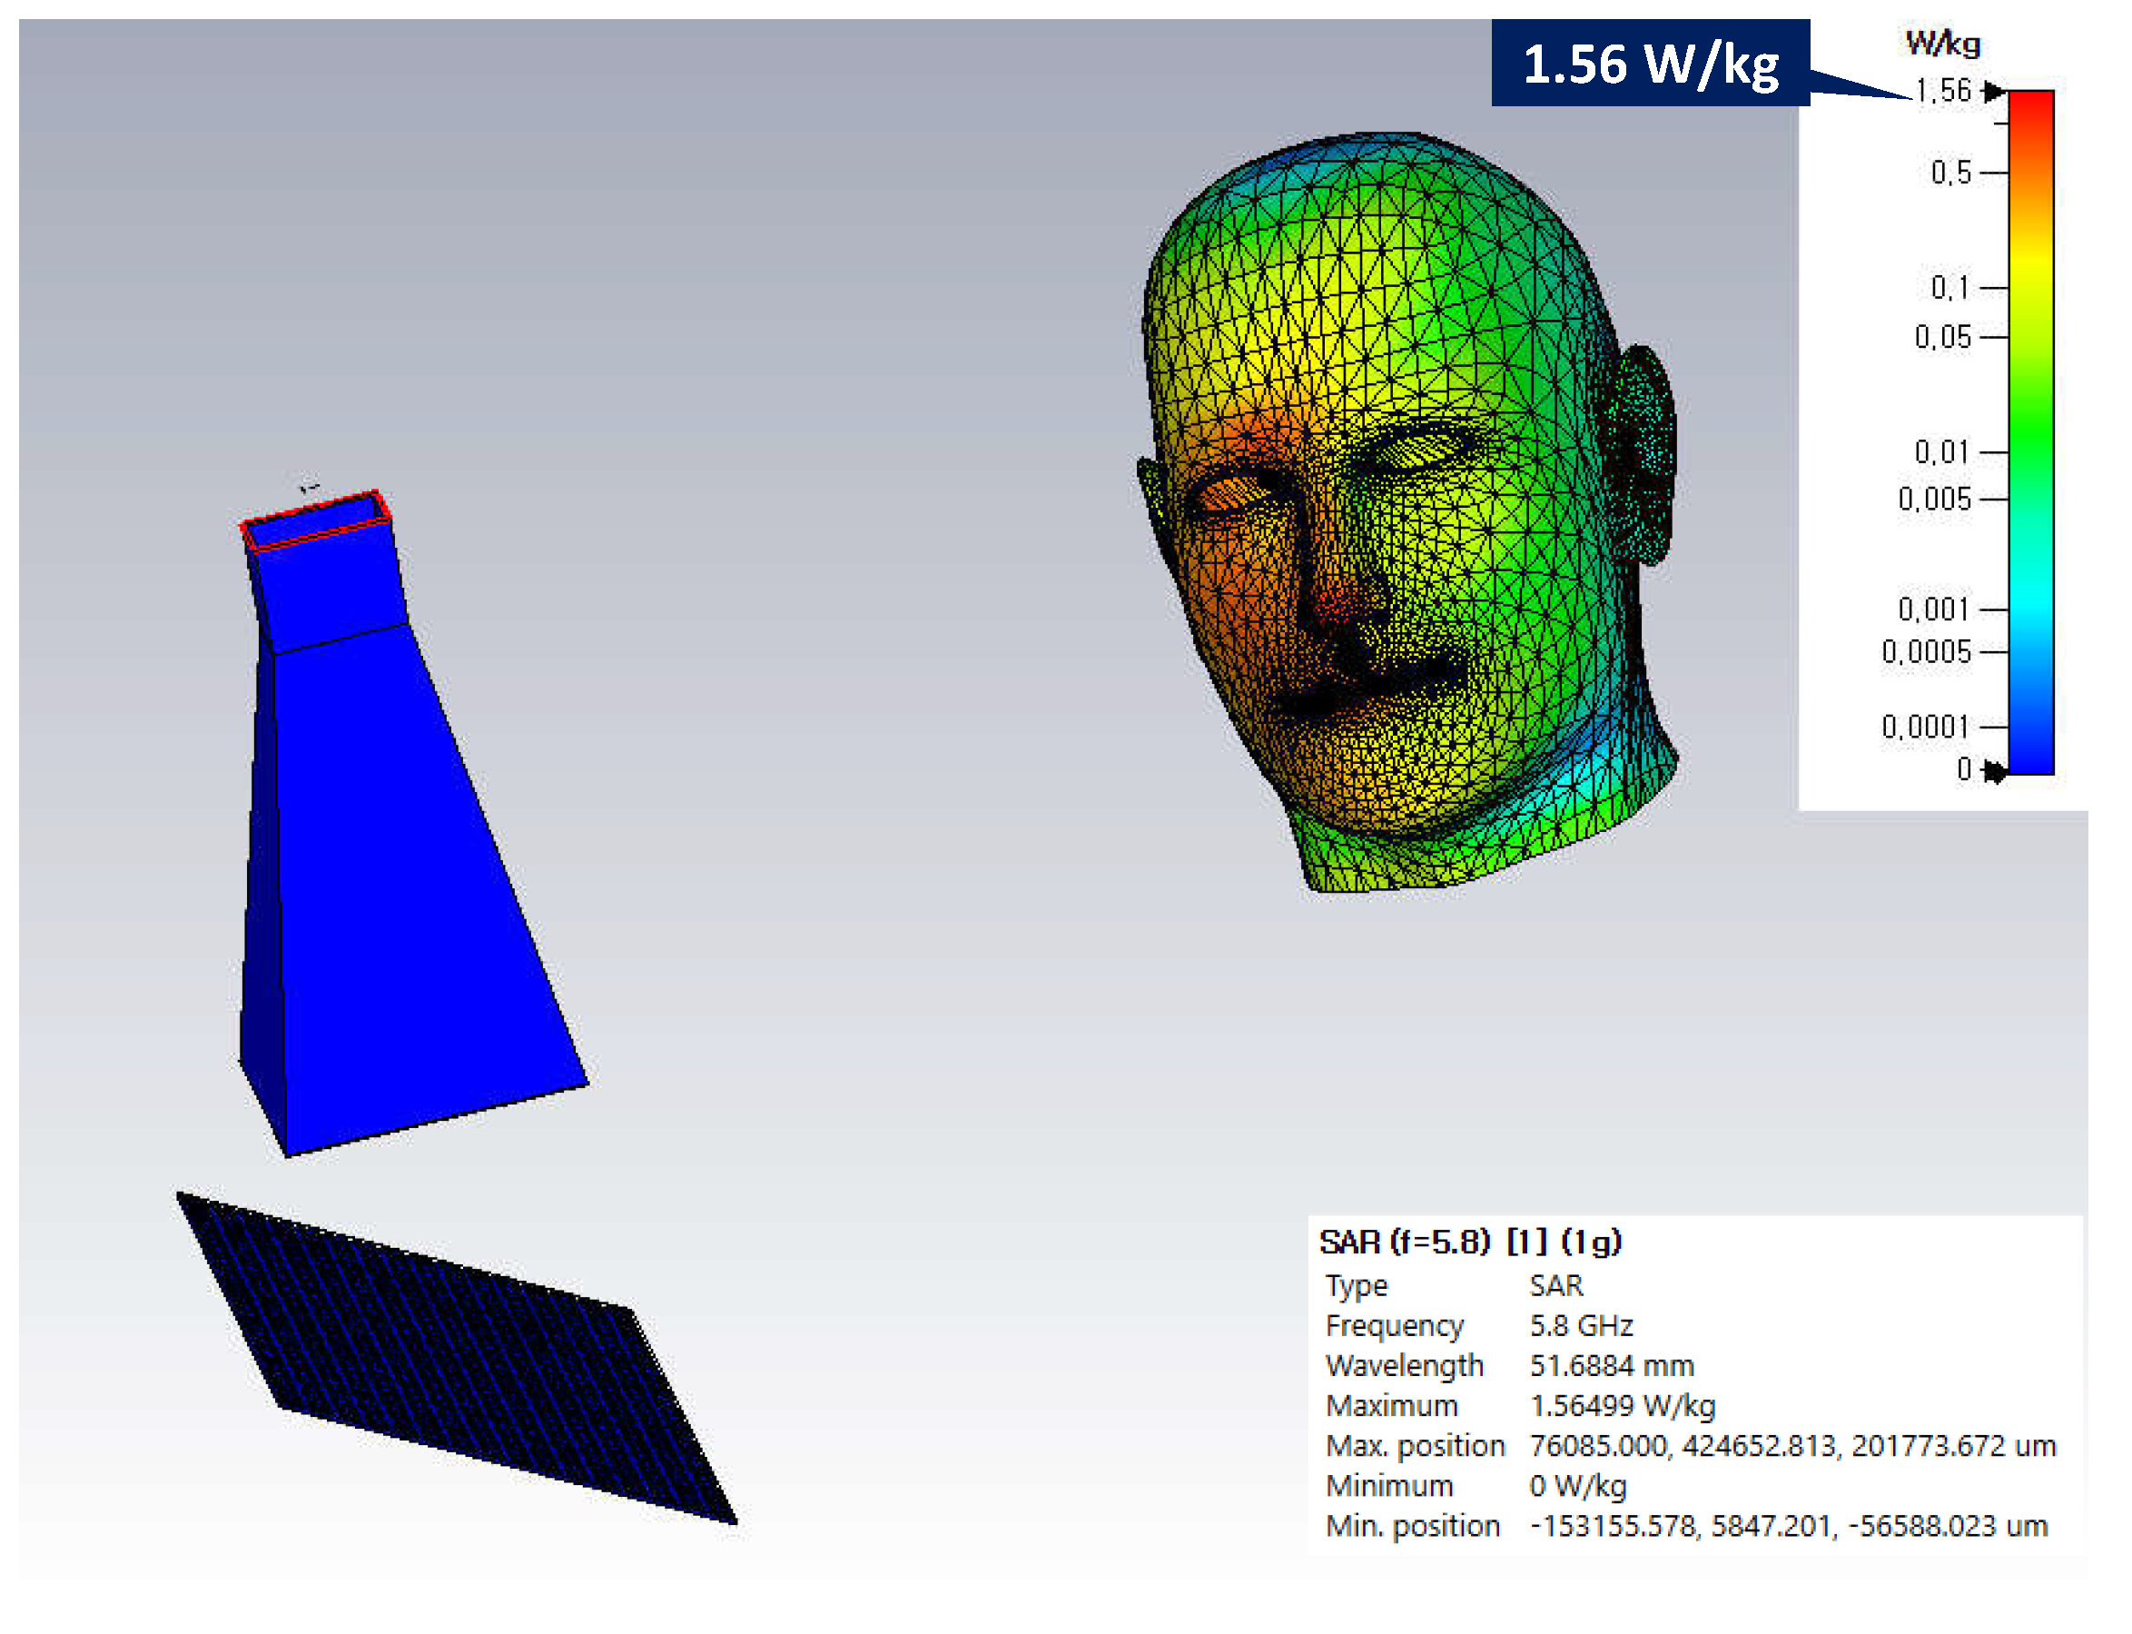This screenshot has height=1634, width=2132.
Task: Click the ear of the head model
Action: coord(1643,452)
